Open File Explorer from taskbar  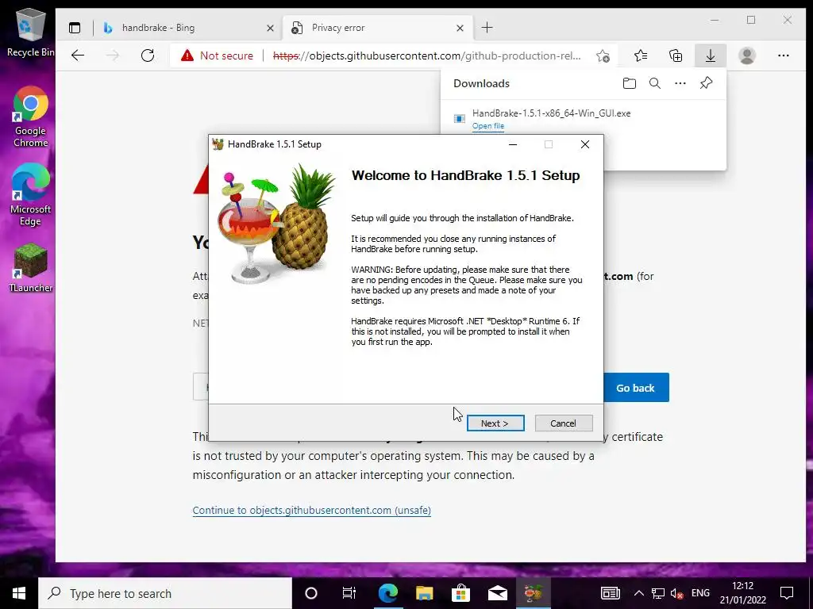pos(424,593)
